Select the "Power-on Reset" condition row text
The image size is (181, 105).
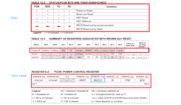tap(84, 11)
